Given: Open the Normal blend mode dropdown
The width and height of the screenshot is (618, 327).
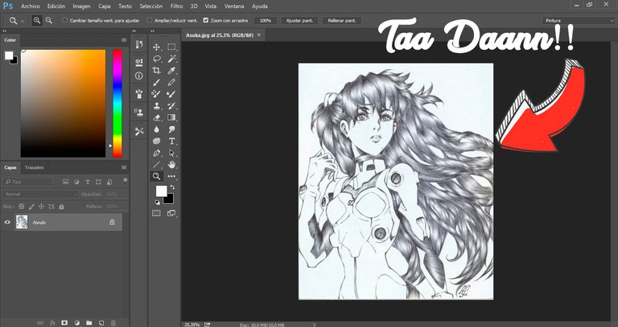Looking at the screenshot, I should 40,194.
